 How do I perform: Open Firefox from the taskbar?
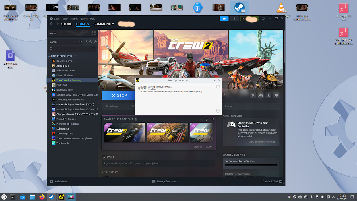[42, 197]
